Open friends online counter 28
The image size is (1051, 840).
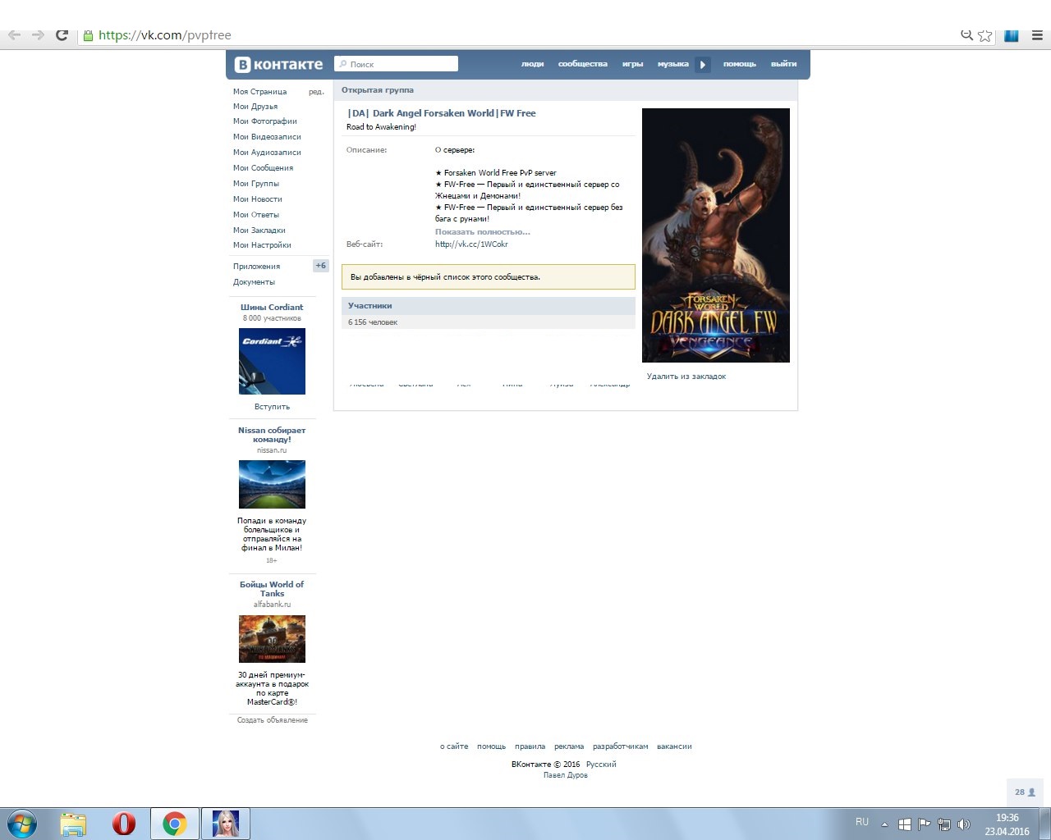[1025, 792]
